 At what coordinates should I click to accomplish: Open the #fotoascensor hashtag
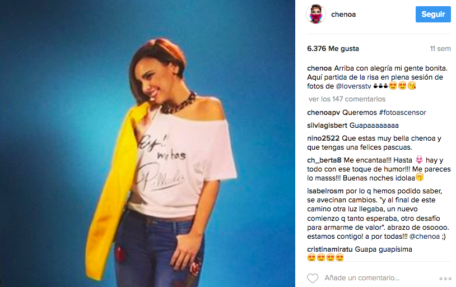click(402, 112)
